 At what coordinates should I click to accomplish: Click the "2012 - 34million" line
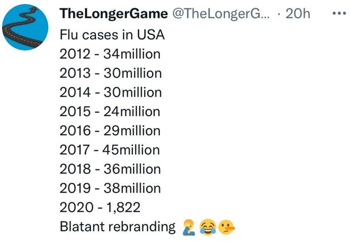pos(110,54)
